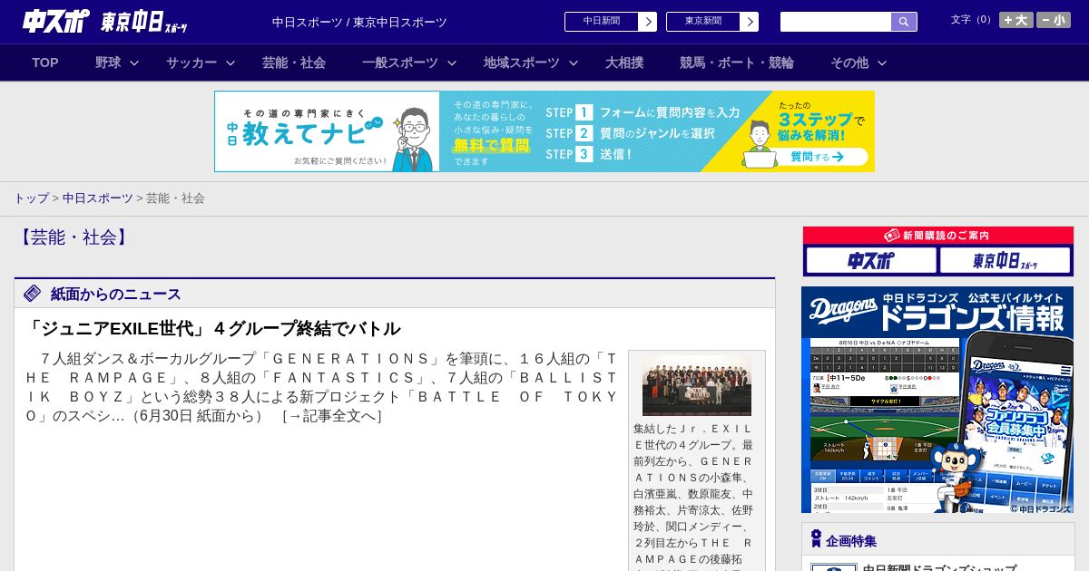Open the 地域スポーツ menu item
This screenshot has width=1089, height=571.
click(x=522, y=63)
